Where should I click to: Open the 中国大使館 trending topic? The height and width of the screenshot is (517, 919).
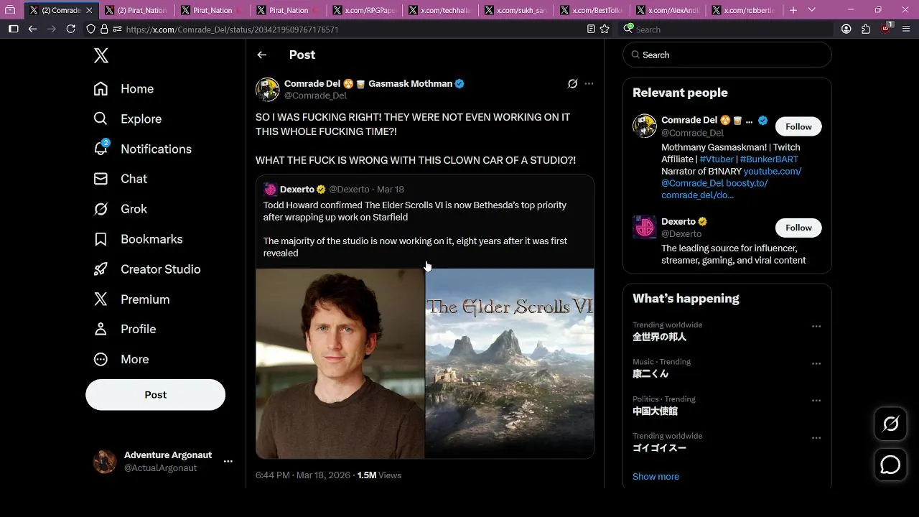(655, 411)
